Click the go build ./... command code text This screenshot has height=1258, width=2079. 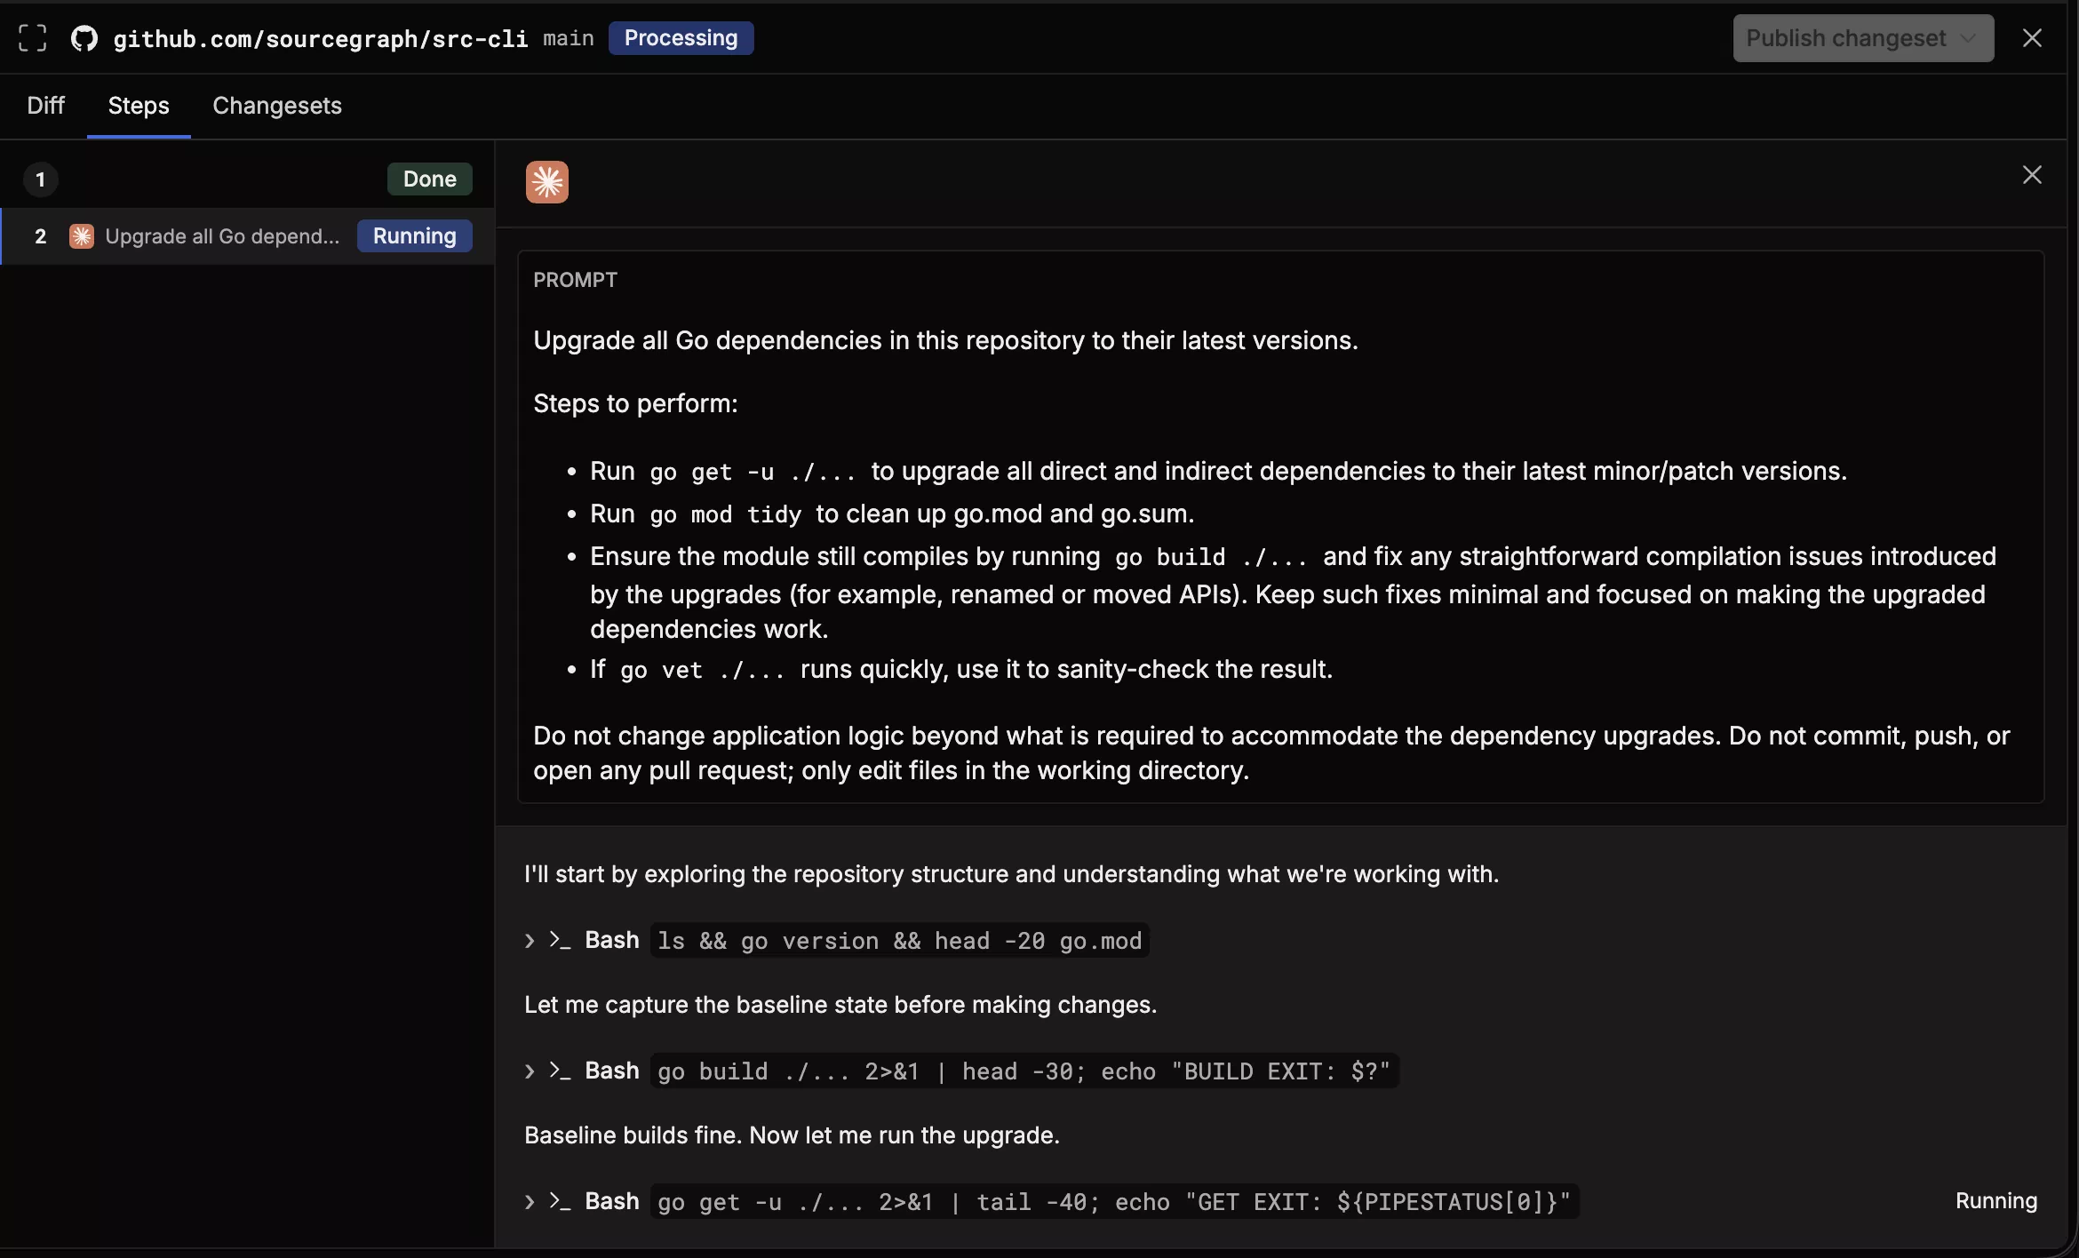[x=1024, y=1071]
